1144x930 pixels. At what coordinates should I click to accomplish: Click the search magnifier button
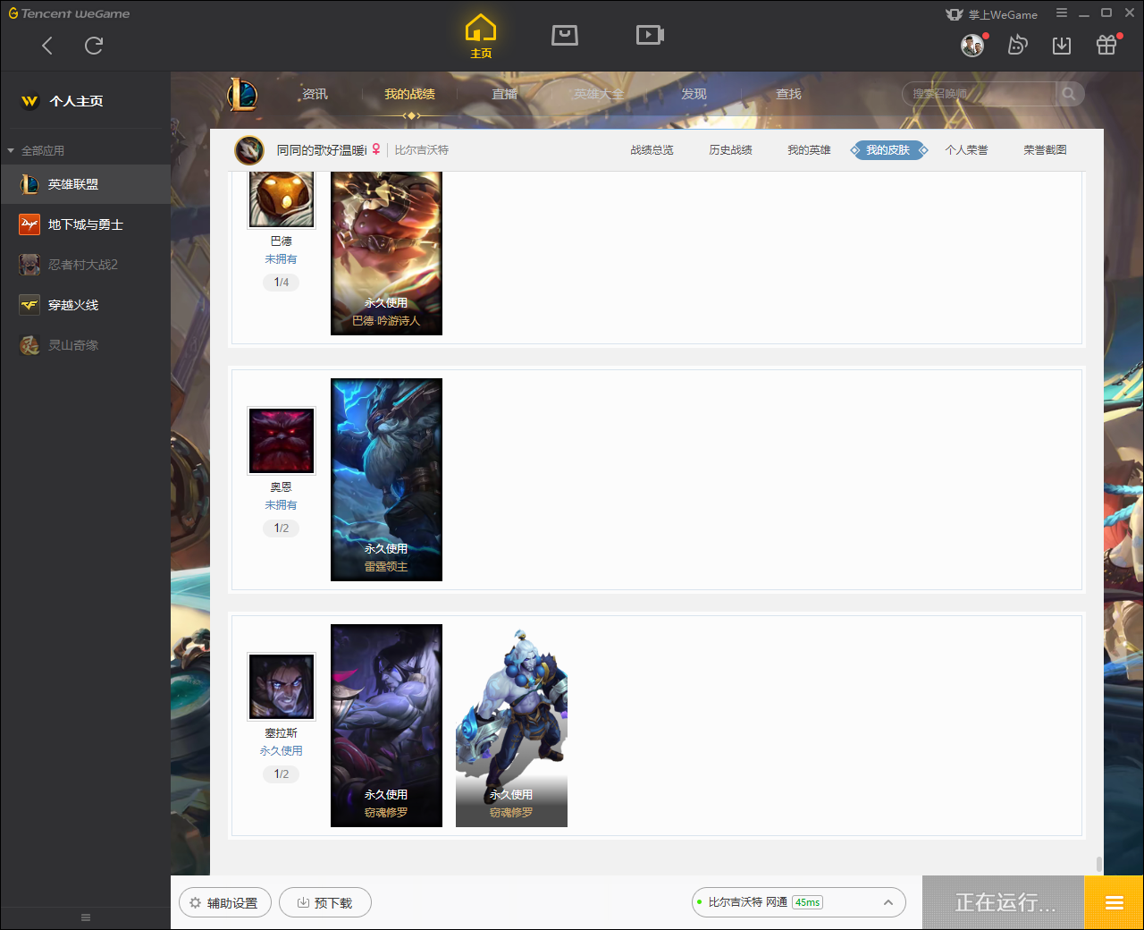[1069, 94]
